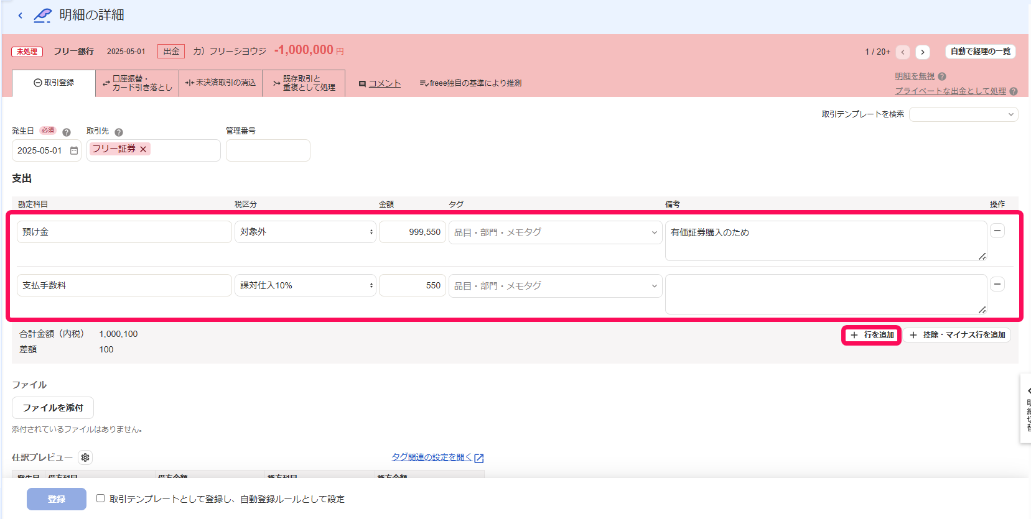Go to the next statement item
Viewport: 1031px width, 519px height.
(x=923, y=52)
